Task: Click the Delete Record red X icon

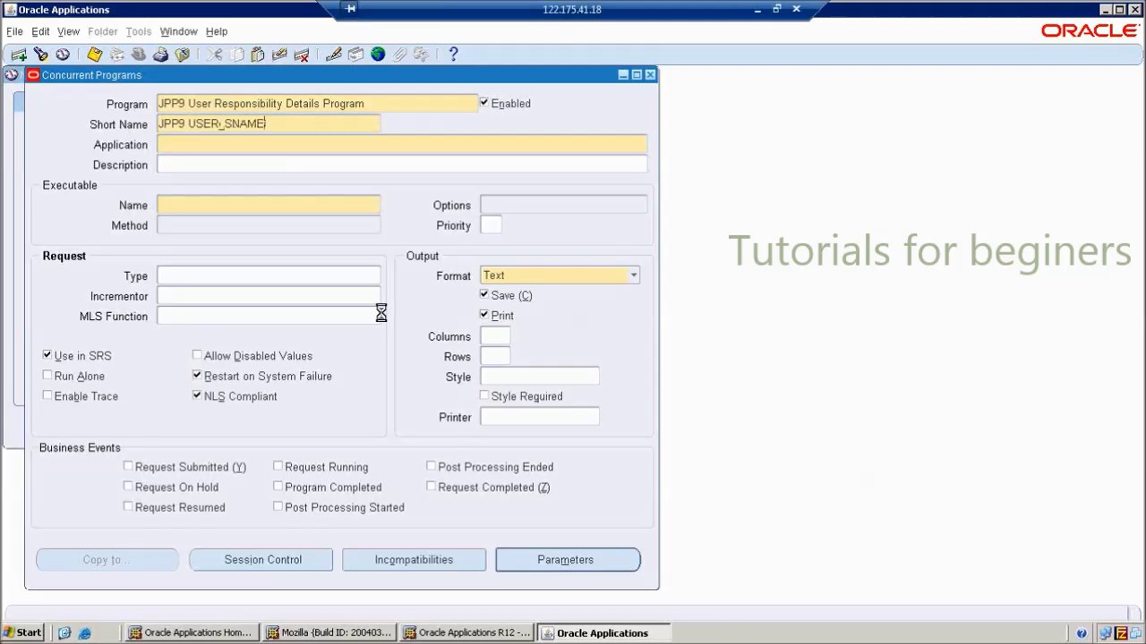Action: 302,55
